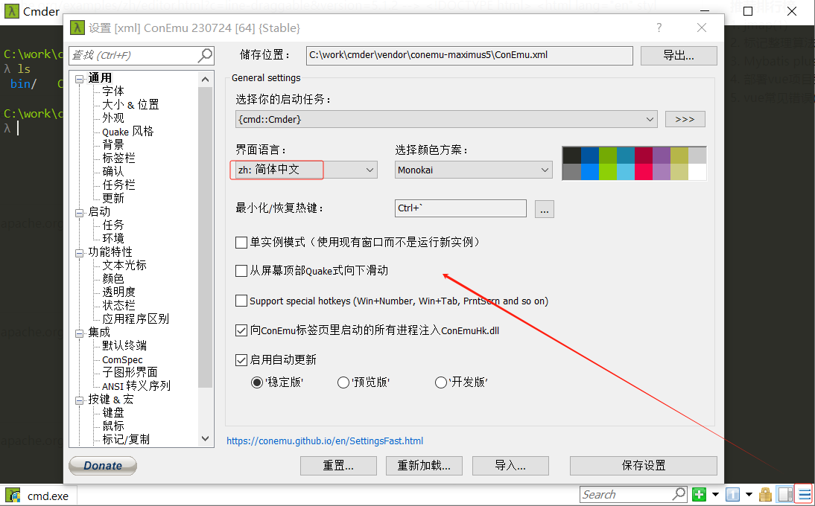
Task: Click tree scrollbar up arrow
Action: coord(206,80)
